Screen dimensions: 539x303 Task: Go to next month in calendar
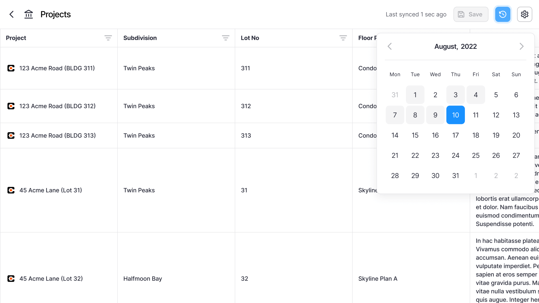coord(522,46)
